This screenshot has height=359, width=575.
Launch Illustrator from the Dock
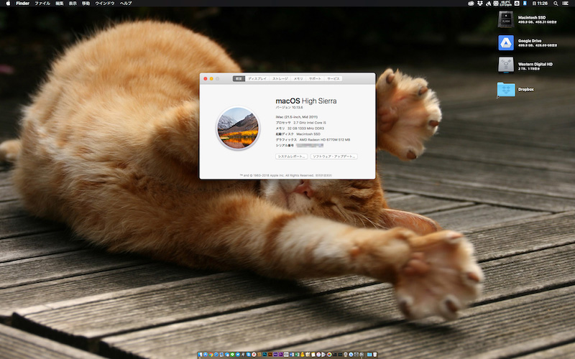270,355
